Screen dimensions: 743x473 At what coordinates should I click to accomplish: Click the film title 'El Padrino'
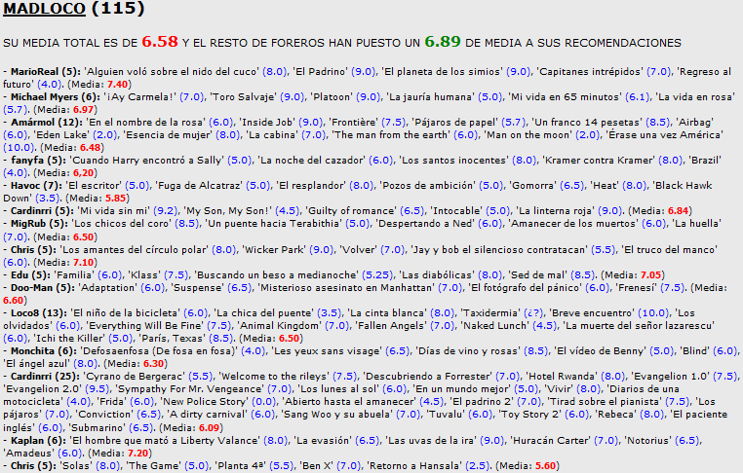point(320,72)
